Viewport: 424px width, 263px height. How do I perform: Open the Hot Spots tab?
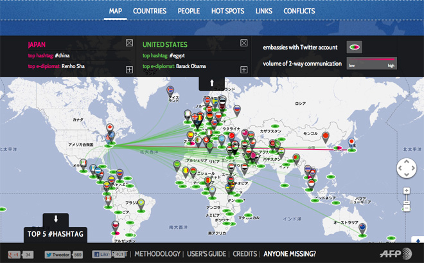[x=228, y=11]
